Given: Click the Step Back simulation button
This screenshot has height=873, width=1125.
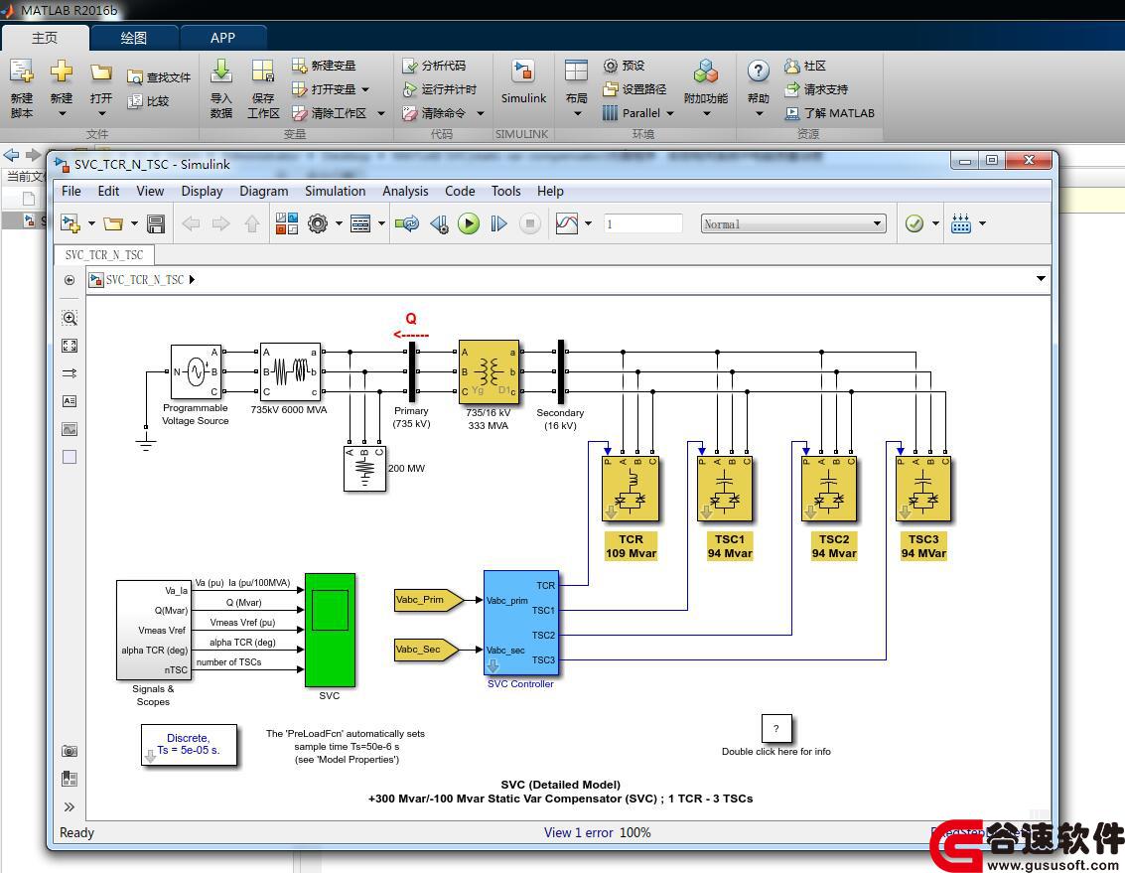Looking at the screenshot, I should click(x=439, y=224).
